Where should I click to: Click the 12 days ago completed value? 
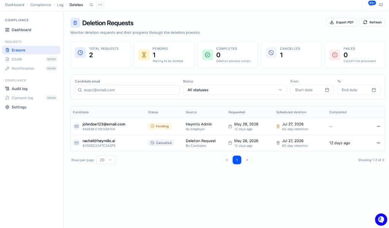(340, 143)
